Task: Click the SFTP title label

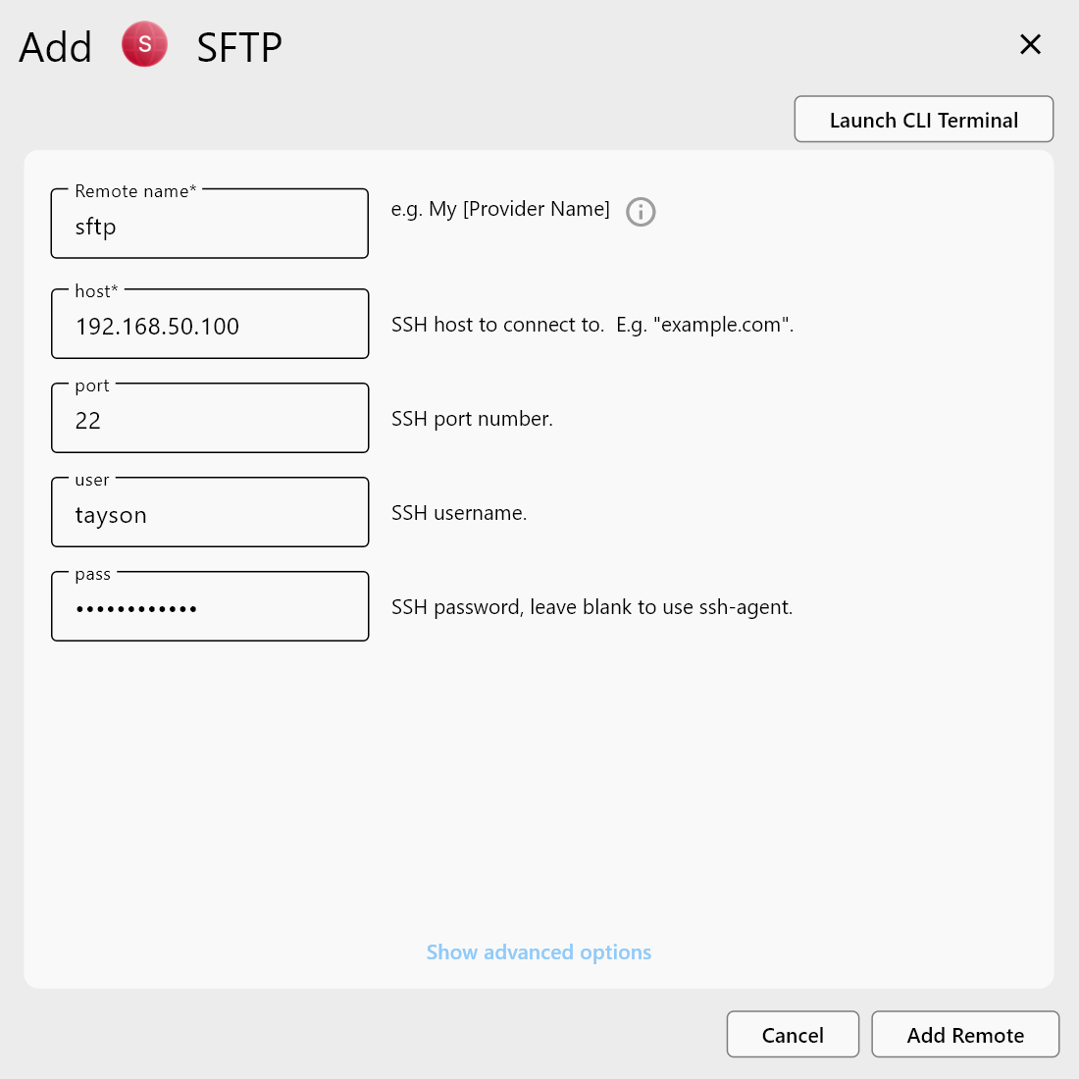Action: [239, 46]
